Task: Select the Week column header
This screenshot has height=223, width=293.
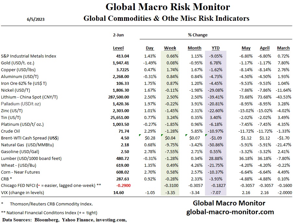Action: coord(170,48)
